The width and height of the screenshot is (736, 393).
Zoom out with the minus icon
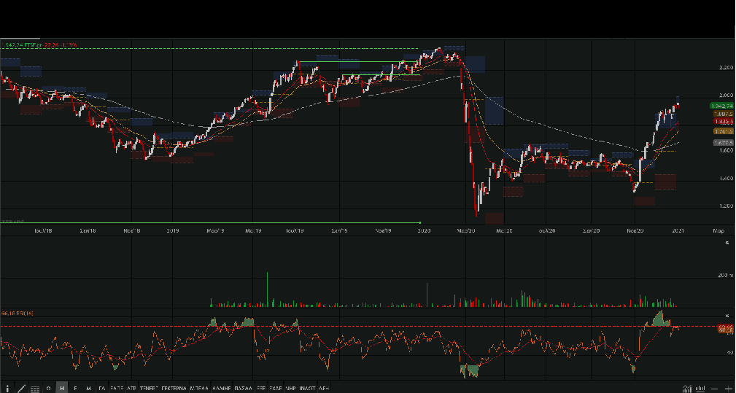pyautogui.click(x=715, y=388)
